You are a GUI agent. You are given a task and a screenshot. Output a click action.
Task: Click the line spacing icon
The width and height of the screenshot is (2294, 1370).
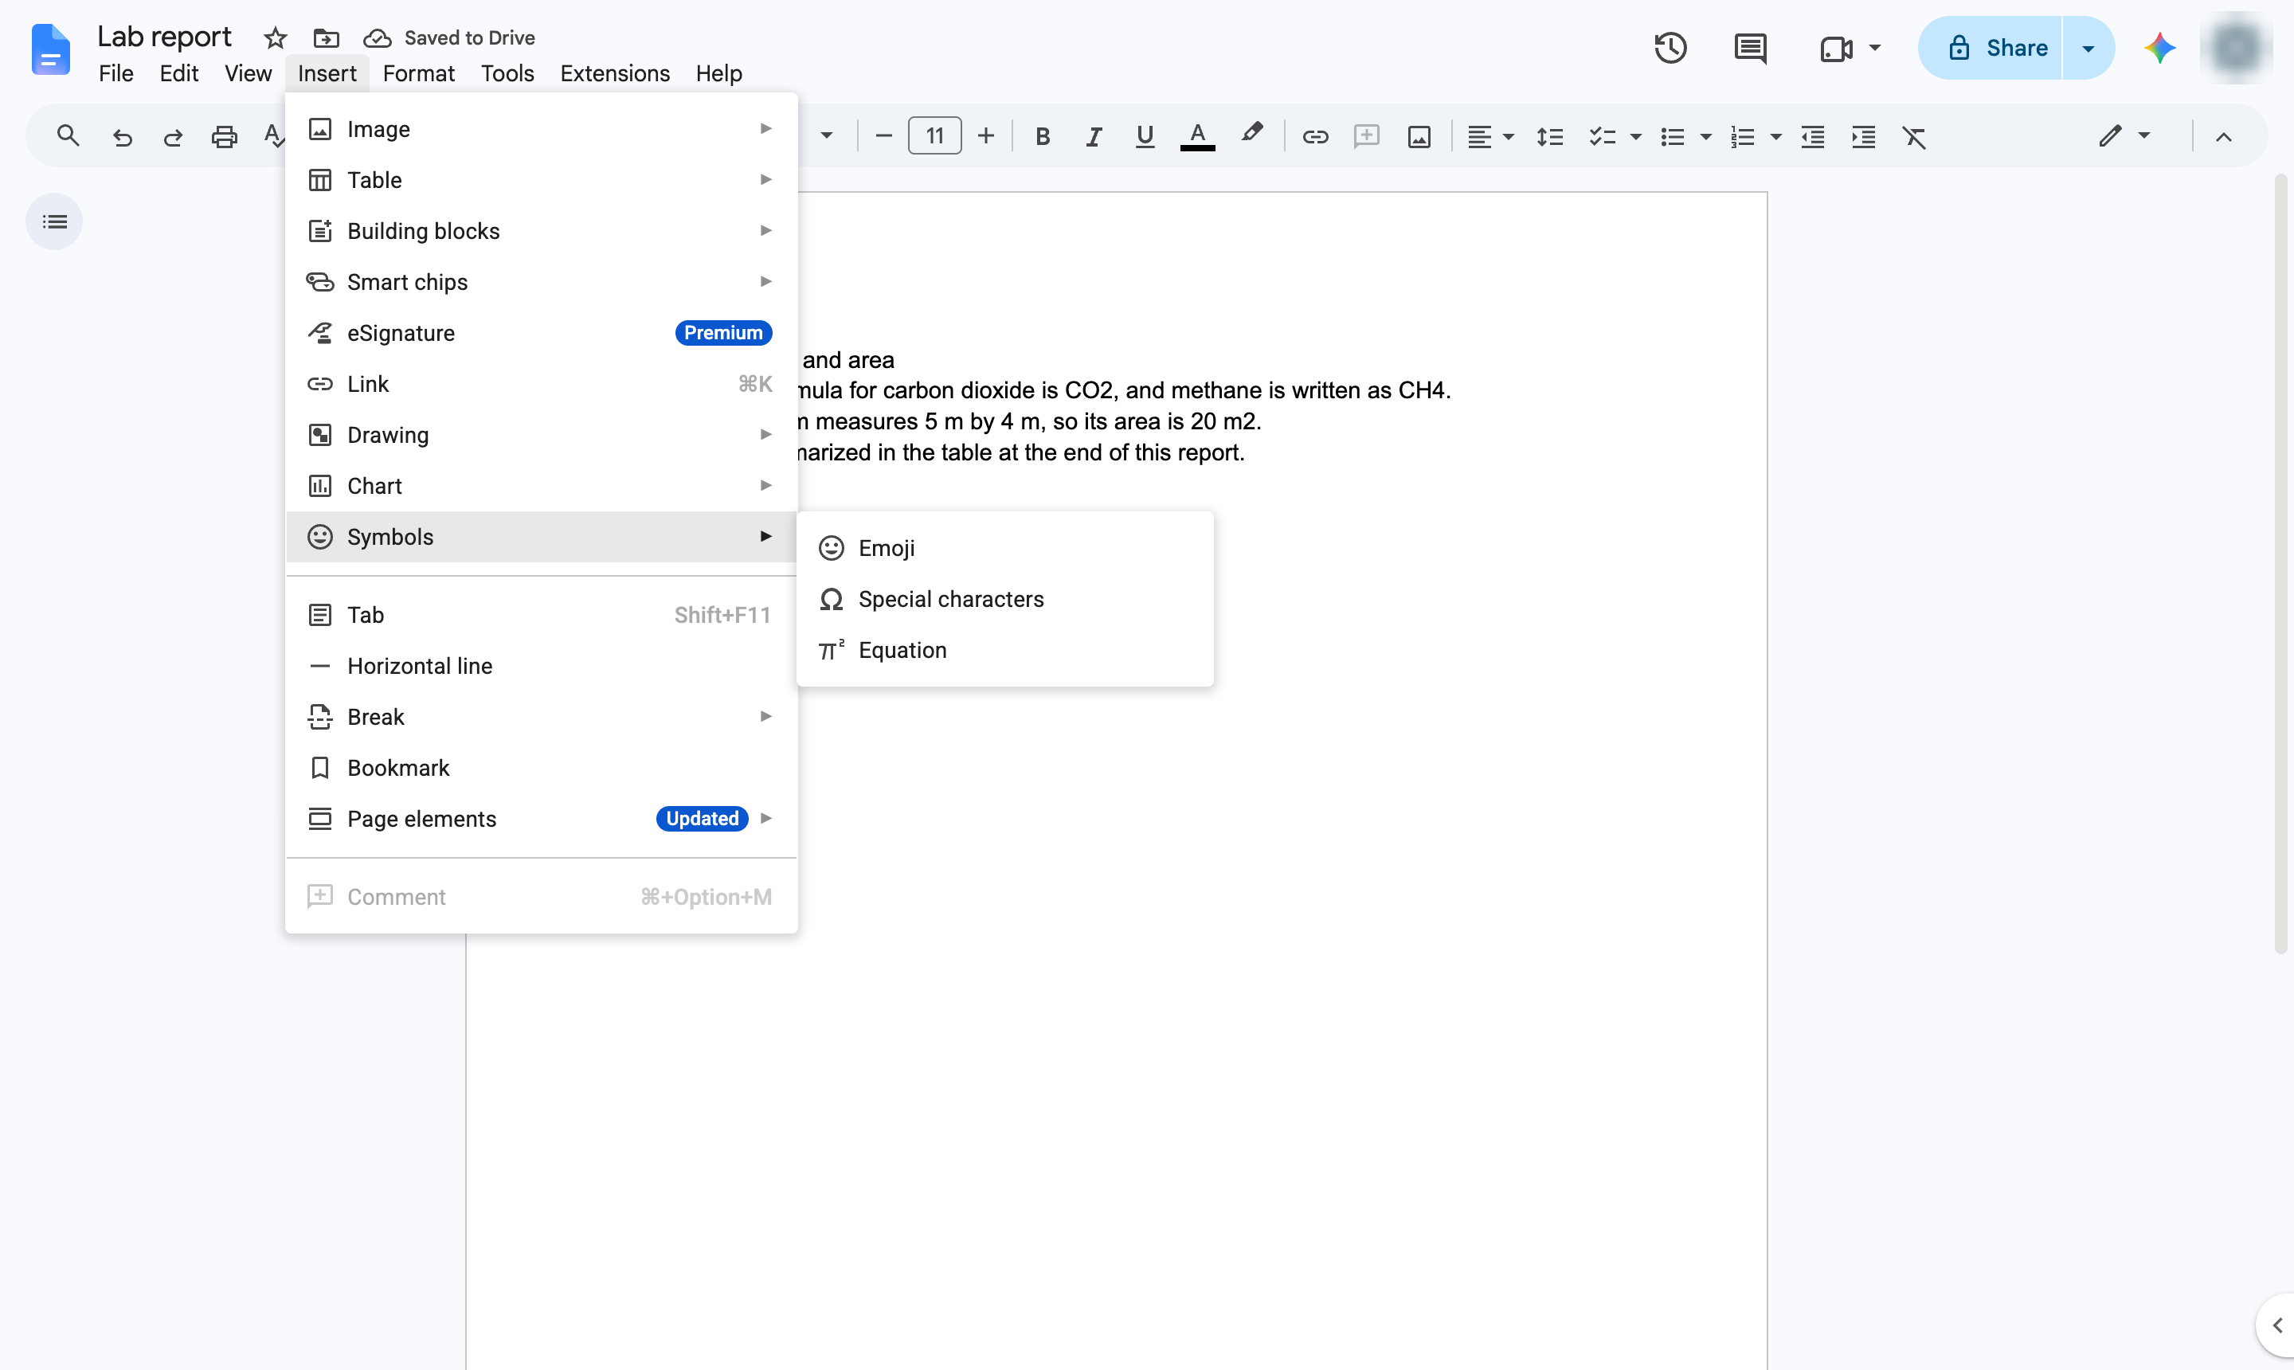pos(1549,137)
